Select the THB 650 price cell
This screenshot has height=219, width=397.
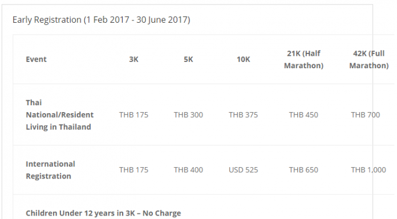click(x=303, y=170)
